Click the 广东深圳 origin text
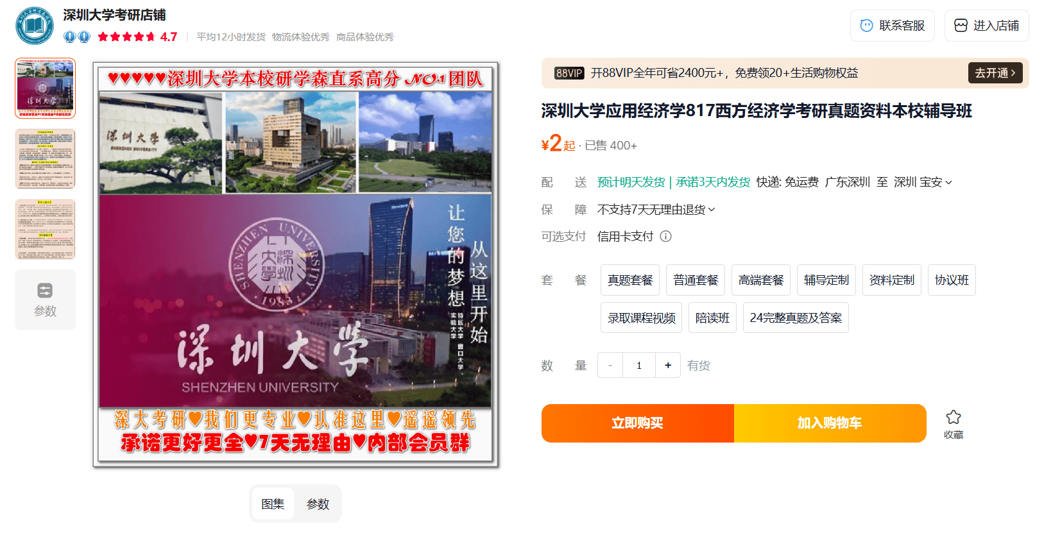This screenshot has width=1044, height=533. pyautogui.click(x=848, y=182)
